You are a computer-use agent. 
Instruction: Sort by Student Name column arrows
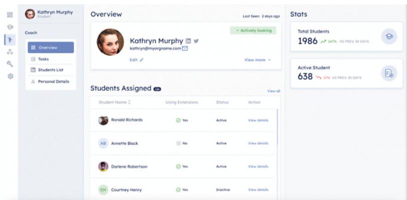coord(130,102)
